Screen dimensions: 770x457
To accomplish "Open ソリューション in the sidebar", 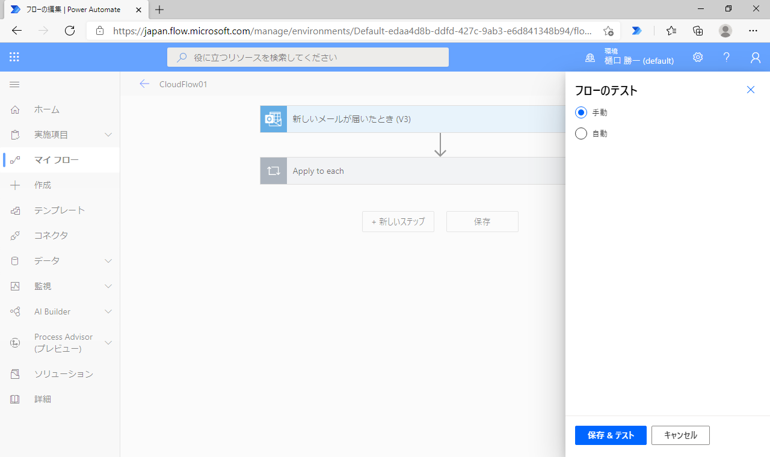I will (x=60, y=374).
